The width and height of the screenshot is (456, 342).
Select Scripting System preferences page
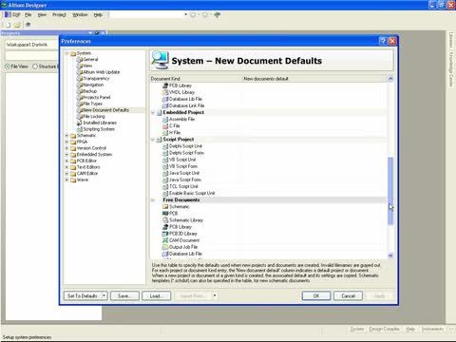click(x=99, y=129)
